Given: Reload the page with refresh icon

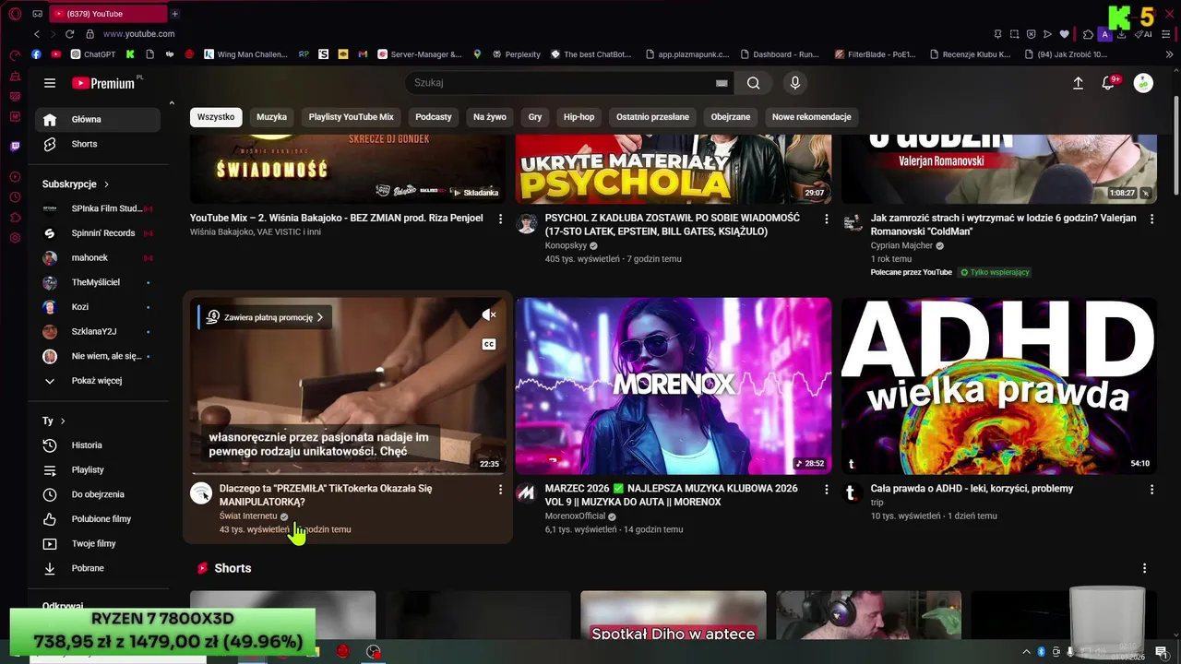Looking at the screenshot, I should (x=68, y=34).
